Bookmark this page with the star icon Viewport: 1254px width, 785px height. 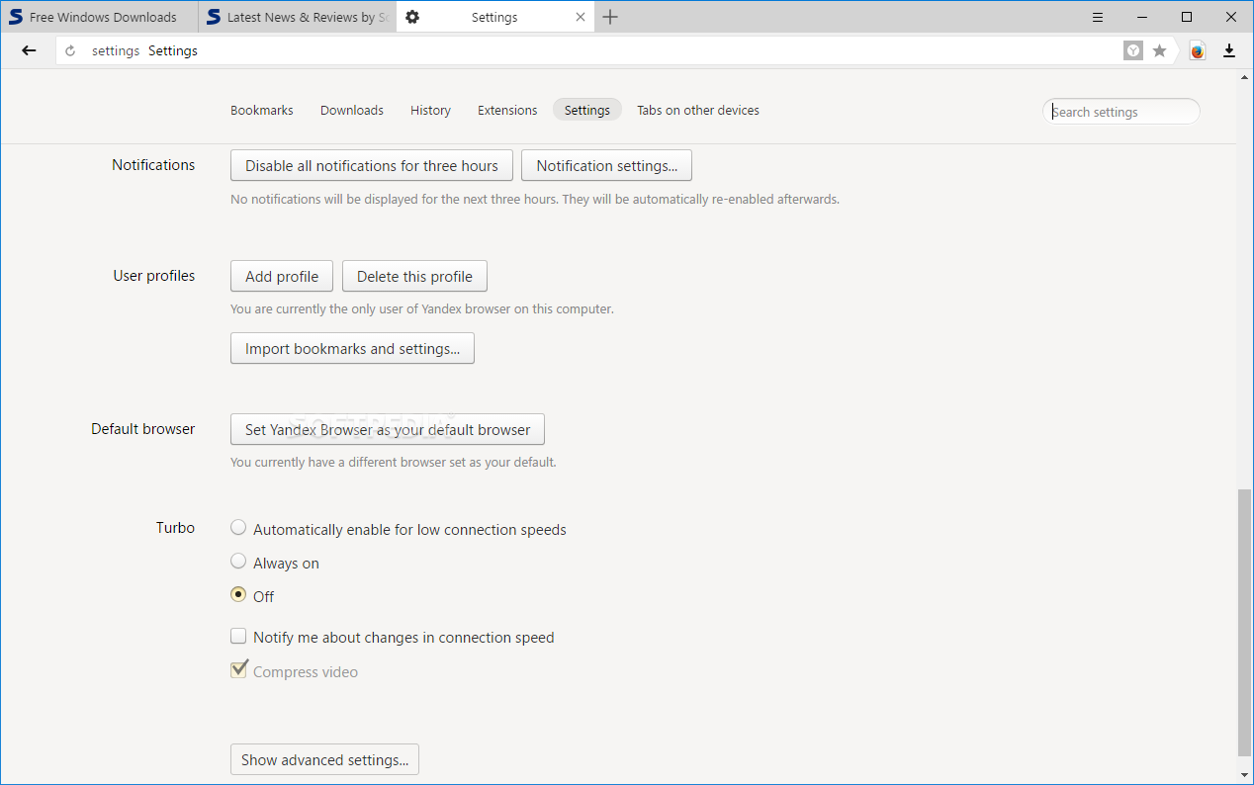pyautogui.click(x=1160, y=50)
